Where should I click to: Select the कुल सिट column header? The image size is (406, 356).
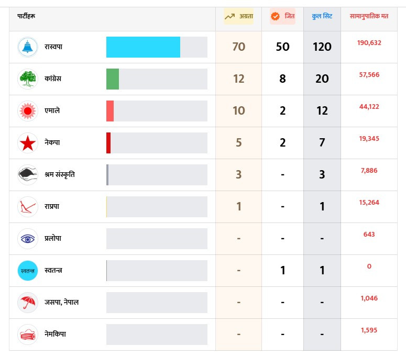coord(322,17)
